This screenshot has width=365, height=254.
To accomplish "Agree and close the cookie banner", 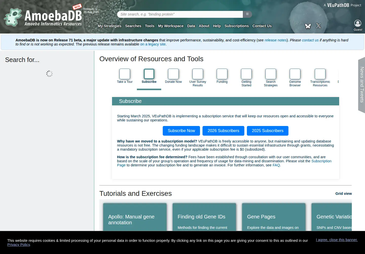I will (x=337, y=240).
